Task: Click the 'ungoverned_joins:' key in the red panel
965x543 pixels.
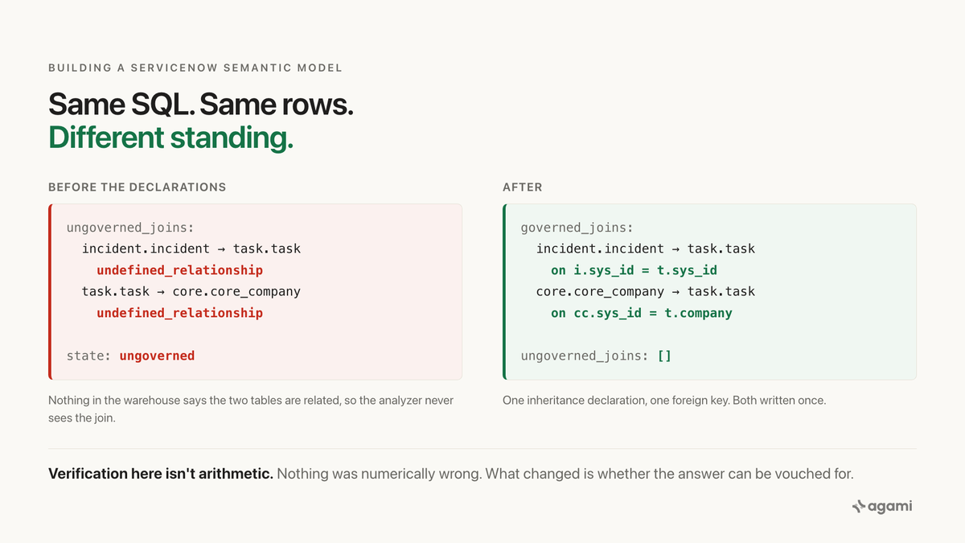Action: click(130, 228)
